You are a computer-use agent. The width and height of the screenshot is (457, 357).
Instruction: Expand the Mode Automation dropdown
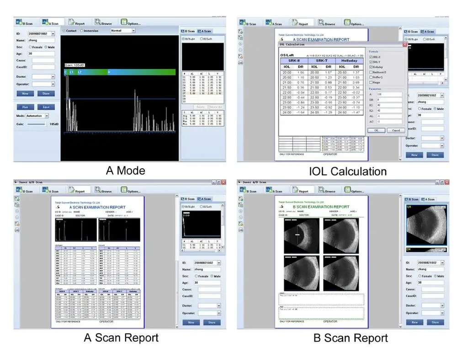point(46,116)
